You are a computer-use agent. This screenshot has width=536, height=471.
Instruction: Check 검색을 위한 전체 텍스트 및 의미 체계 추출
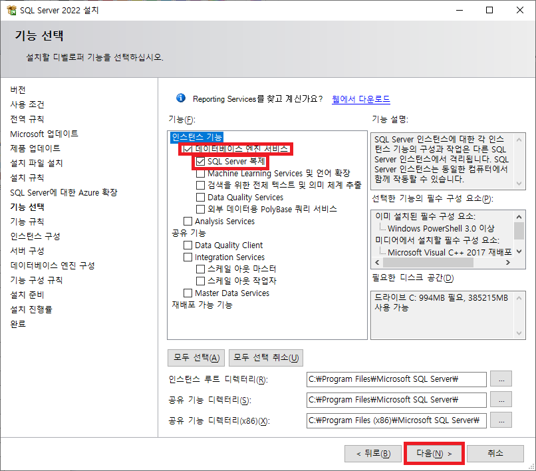click(200, 186)
